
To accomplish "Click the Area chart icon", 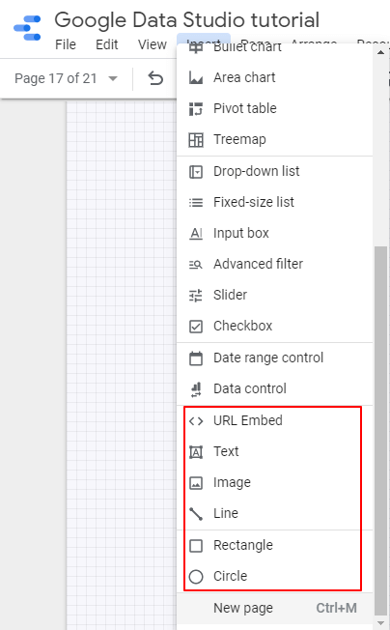I will point(196,77).
